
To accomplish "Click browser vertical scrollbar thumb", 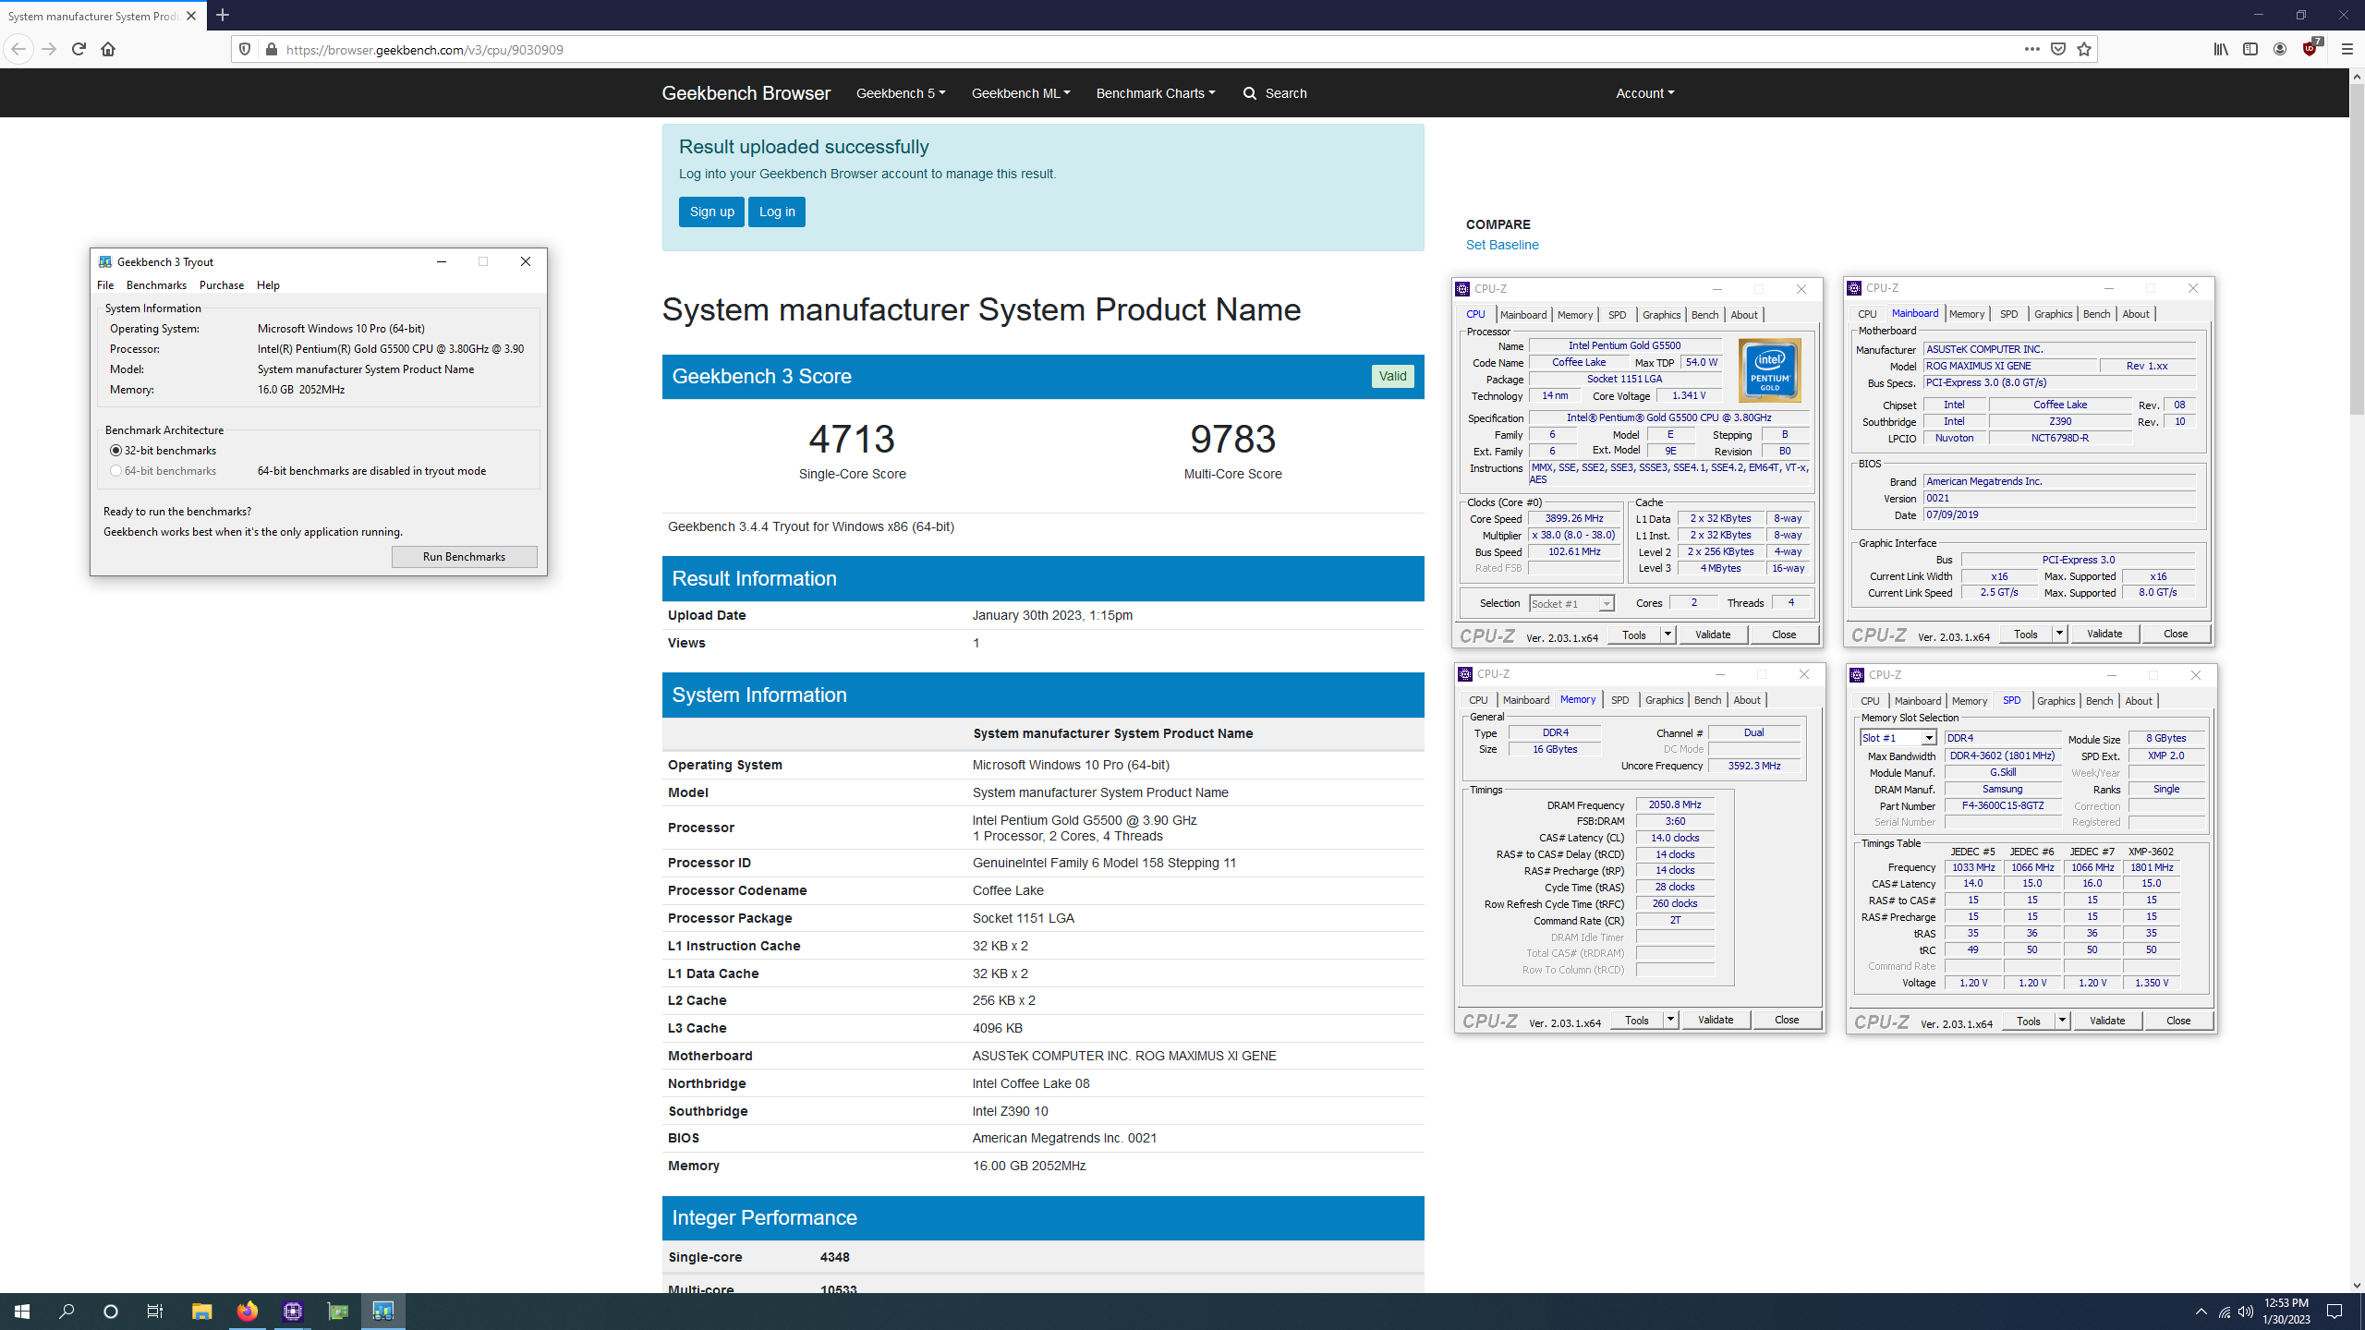I will click(2357, 249).
